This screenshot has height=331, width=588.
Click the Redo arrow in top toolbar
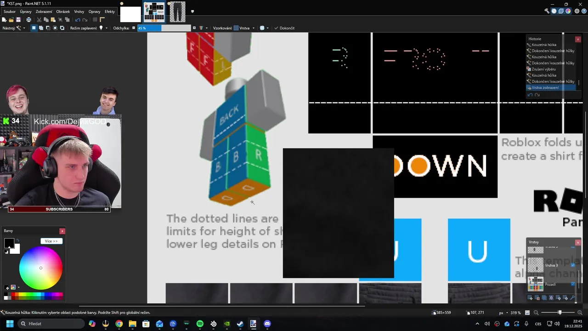[85, 20]
